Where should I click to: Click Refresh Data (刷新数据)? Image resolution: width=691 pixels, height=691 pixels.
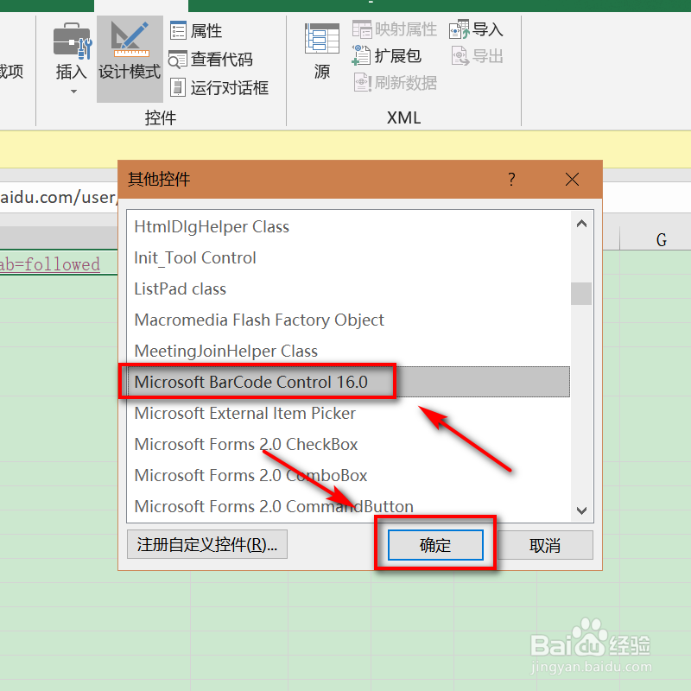(x=396, y=83)
